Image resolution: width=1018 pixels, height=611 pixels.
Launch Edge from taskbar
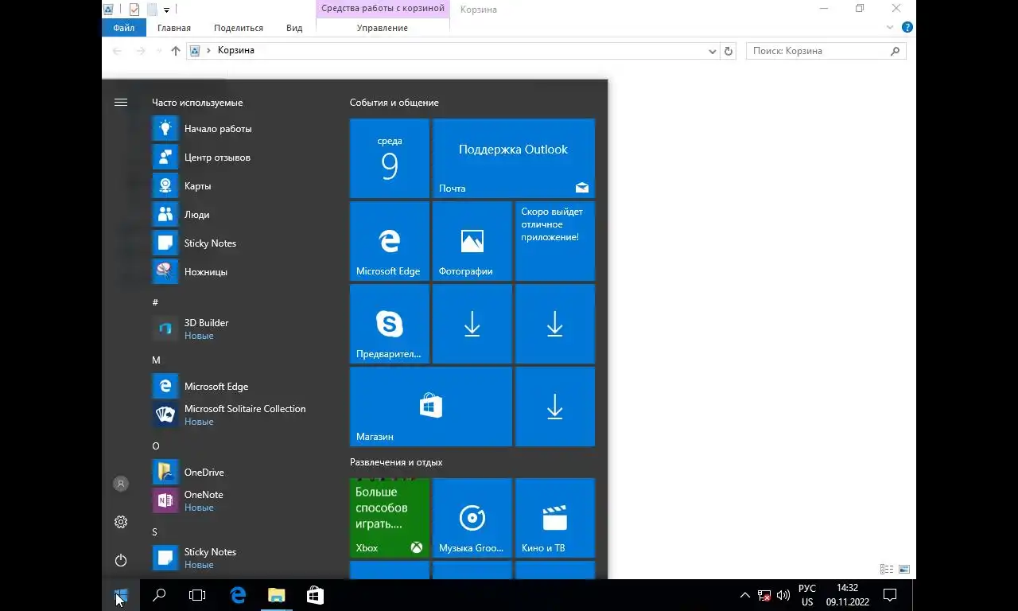238,595
